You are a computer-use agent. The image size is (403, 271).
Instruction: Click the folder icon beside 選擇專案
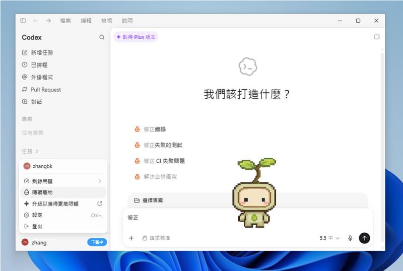pyautogui.click(x=137, y=200)
